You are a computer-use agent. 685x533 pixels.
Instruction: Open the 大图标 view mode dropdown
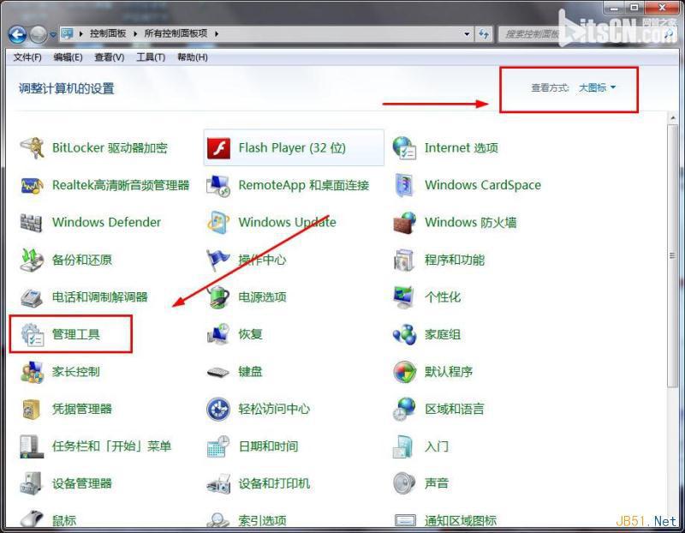click(x=597, y=88)
